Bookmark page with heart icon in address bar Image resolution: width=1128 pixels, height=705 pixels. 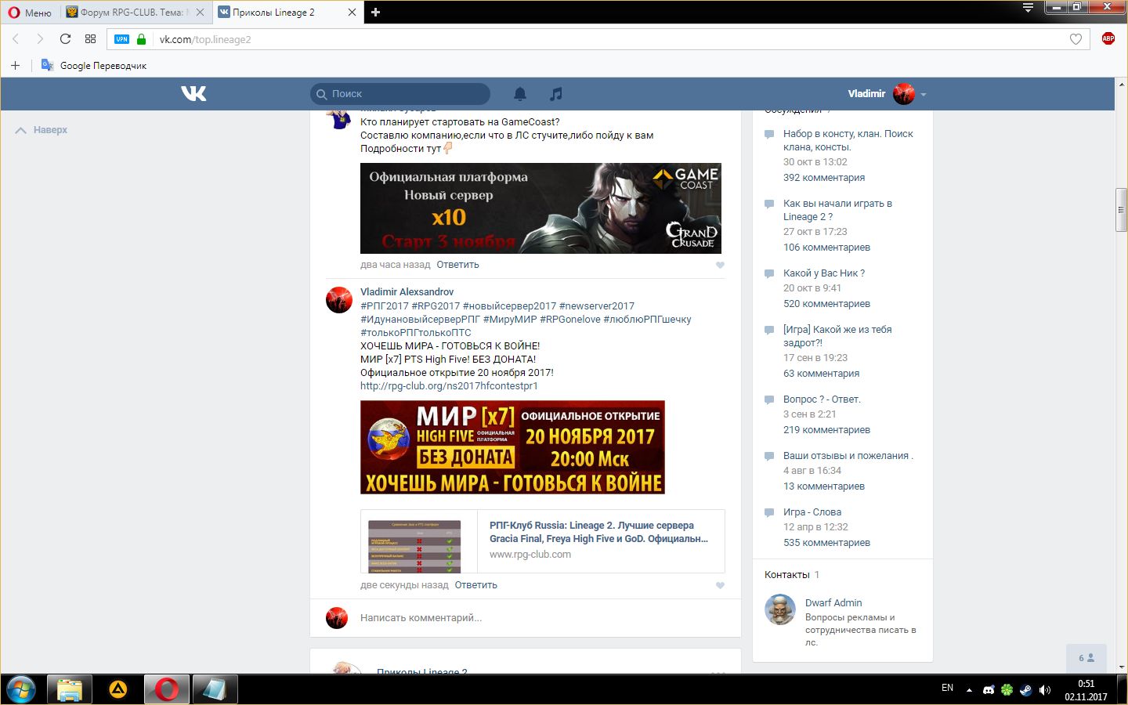1076,39
